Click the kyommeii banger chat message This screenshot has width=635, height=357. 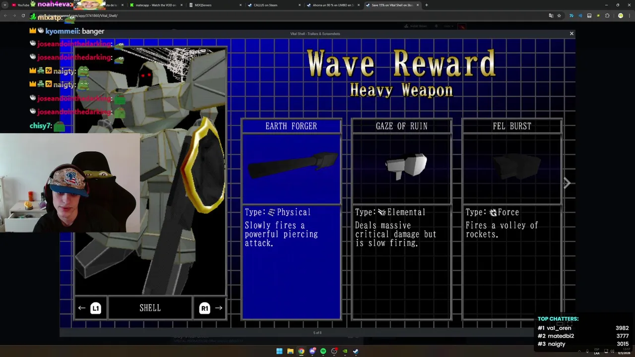point(67,31)
